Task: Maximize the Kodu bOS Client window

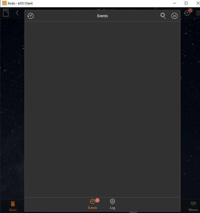Action: [x=186, y=3]
